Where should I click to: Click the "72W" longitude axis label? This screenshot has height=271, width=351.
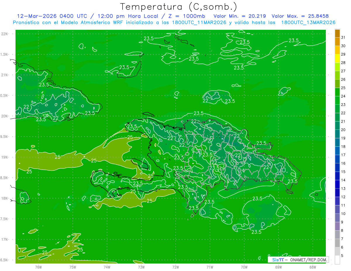pos(175,267)
